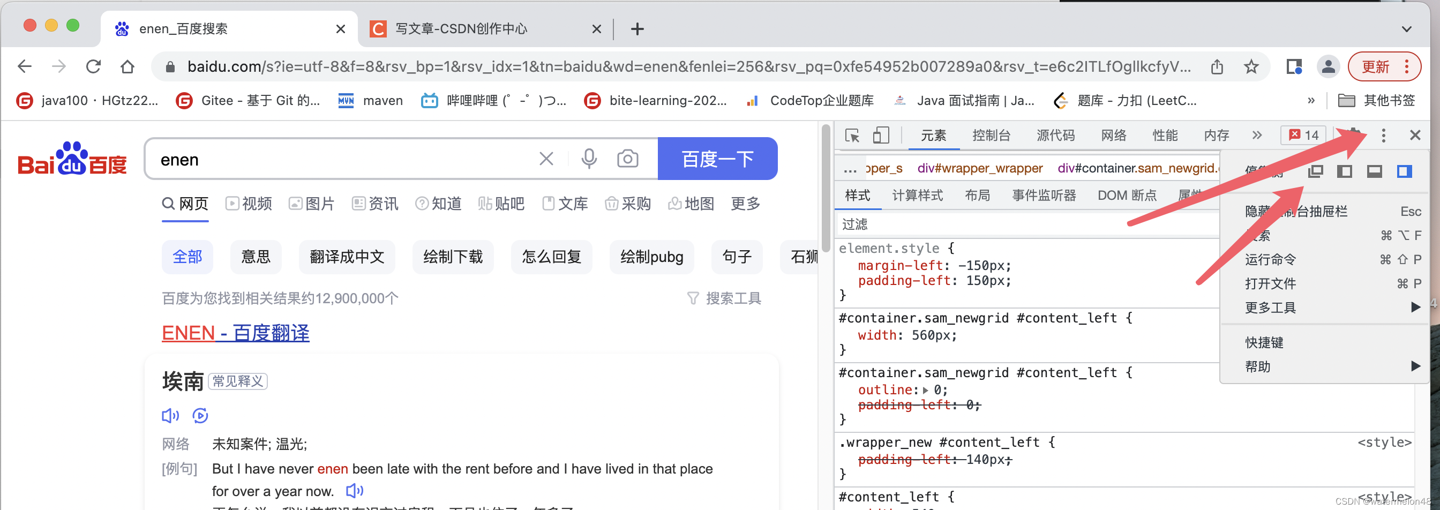This screenshot has width=1440, height=510.
Task: Clear the search box with the X
Action: pyautogui.click(x=546, y=159)
